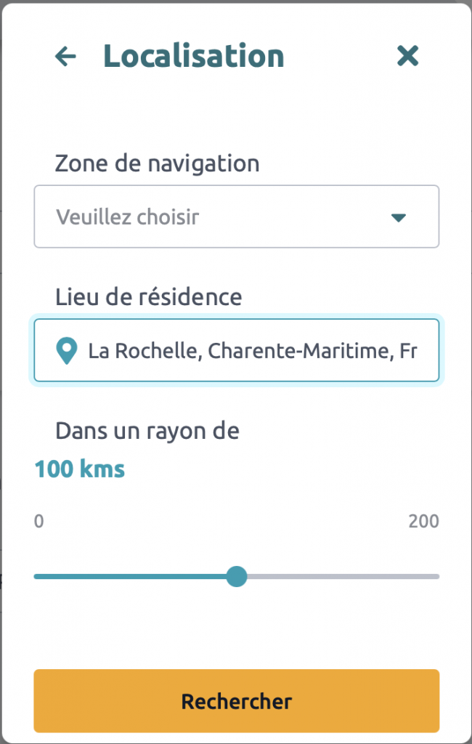The image size is (472, 744).
Task: Click the '200' maximum slider label
Action: pos(423,522)
